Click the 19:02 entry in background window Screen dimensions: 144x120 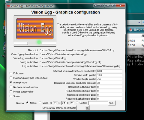tap(131, 41)
